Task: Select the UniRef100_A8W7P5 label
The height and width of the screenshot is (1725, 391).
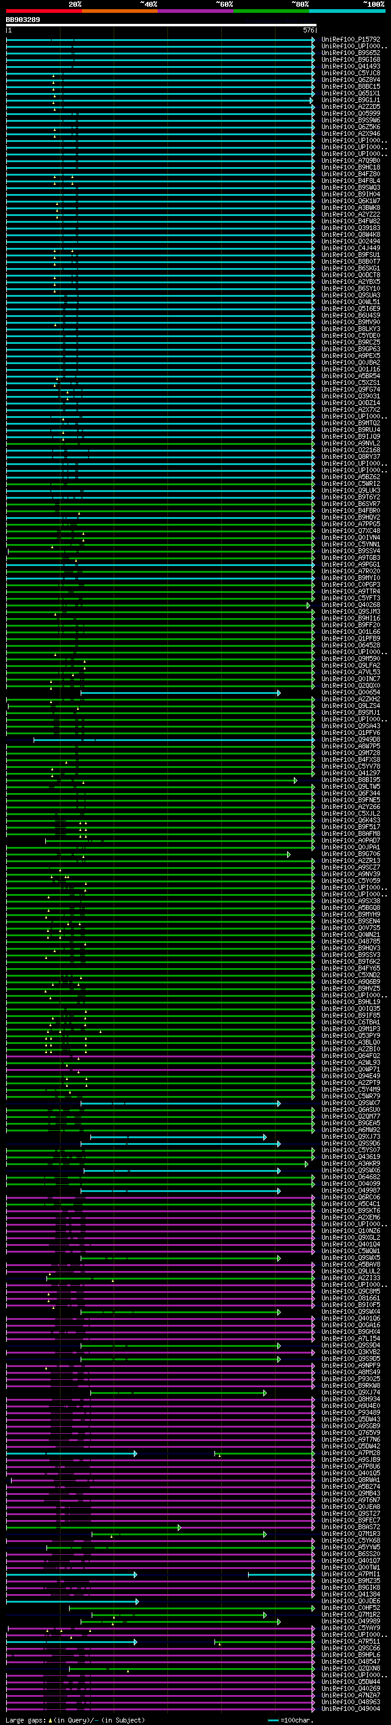Action: (351, 747)
